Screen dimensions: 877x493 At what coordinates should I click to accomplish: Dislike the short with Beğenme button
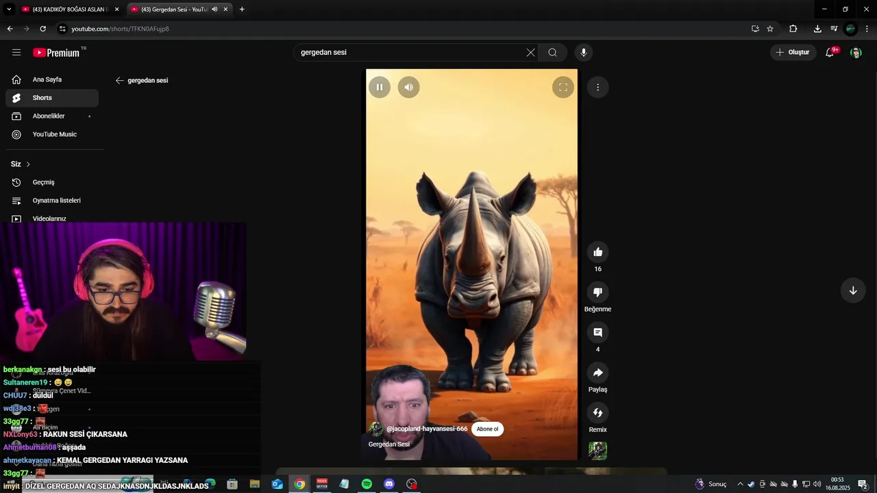(x=597, y=292)
